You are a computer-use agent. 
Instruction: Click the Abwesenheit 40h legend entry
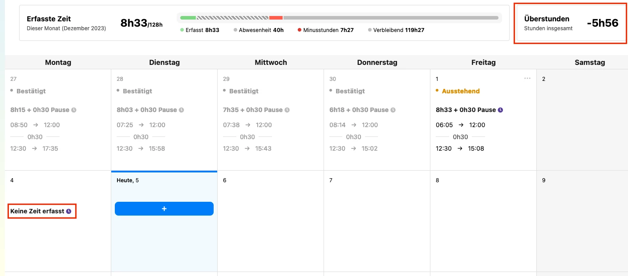tap(259, 30)
